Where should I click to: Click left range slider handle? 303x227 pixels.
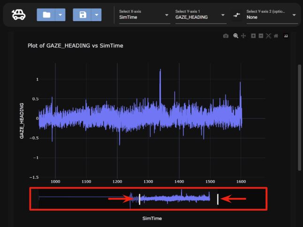[x=139, y=199]
